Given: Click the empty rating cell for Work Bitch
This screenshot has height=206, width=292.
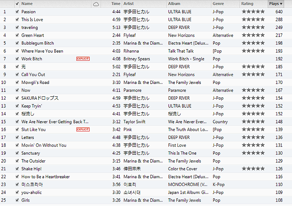Looking at the screenshot, I should [253, 59].
